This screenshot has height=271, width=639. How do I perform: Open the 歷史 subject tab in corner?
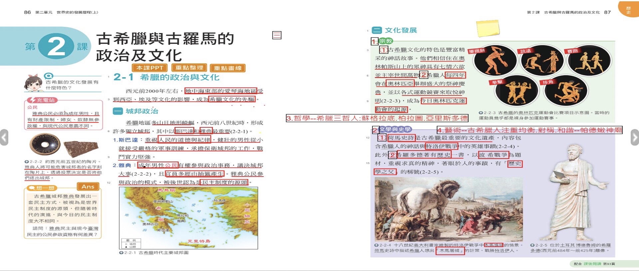(629, 9)
